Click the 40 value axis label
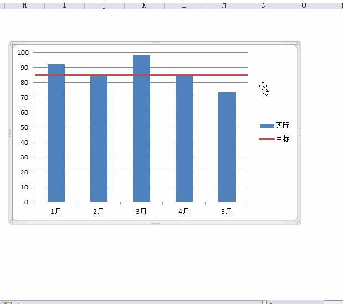343x304 pixels. [24, 142]
